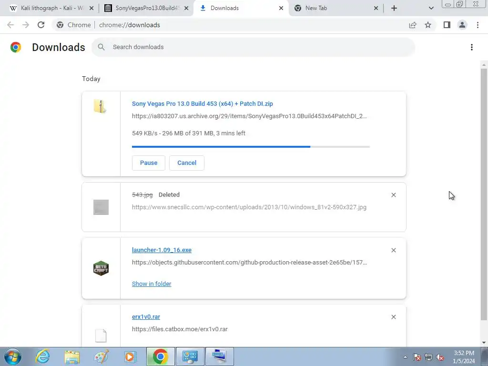Open the erx1v0.rar file link

(146, 316)
